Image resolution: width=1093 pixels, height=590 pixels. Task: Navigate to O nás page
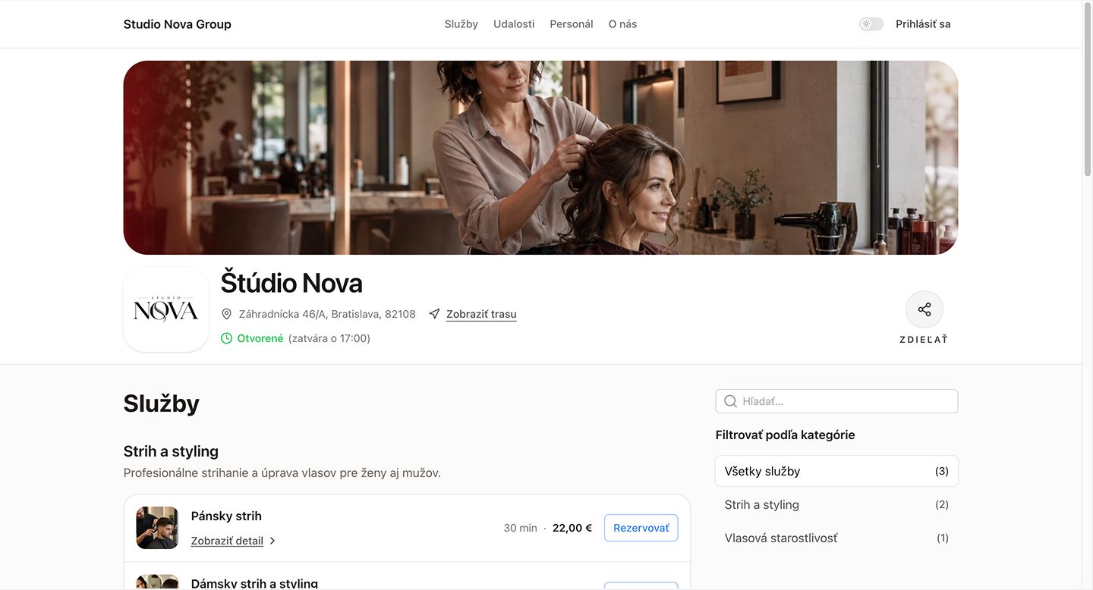tap(622, 24)
